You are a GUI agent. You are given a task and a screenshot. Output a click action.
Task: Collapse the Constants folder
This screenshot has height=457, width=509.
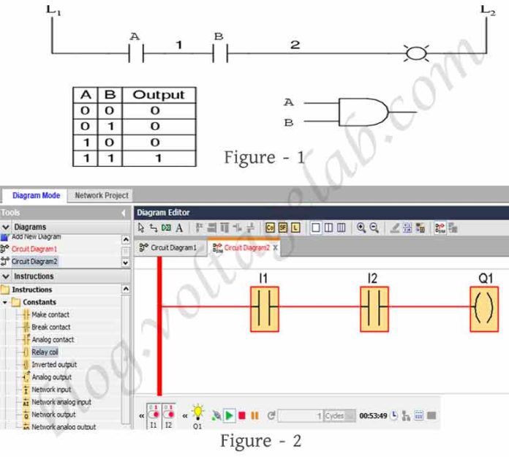pyautogui.click(x=5, y=302)
